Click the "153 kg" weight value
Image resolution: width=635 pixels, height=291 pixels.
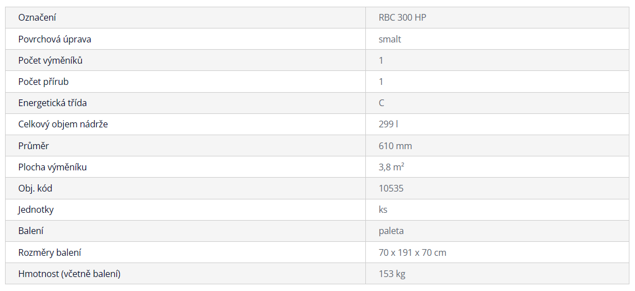(x=392, y=274)
